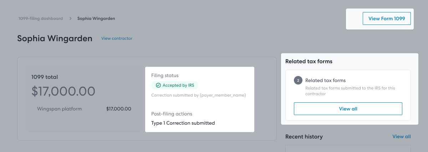This screenshot has height=152, width=428.
Task: Click the Filing status label
Action: 165,76
